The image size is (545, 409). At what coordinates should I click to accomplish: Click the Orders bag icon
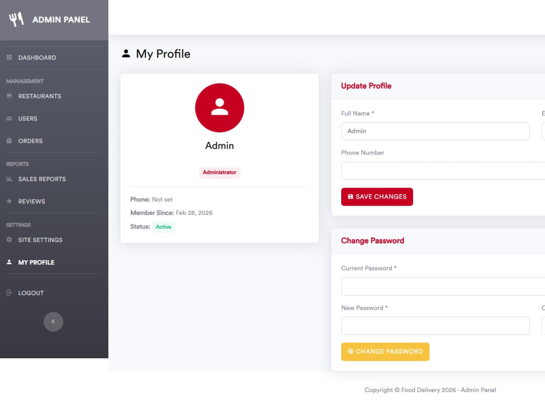pyautogui.click(x=9, y=141)
